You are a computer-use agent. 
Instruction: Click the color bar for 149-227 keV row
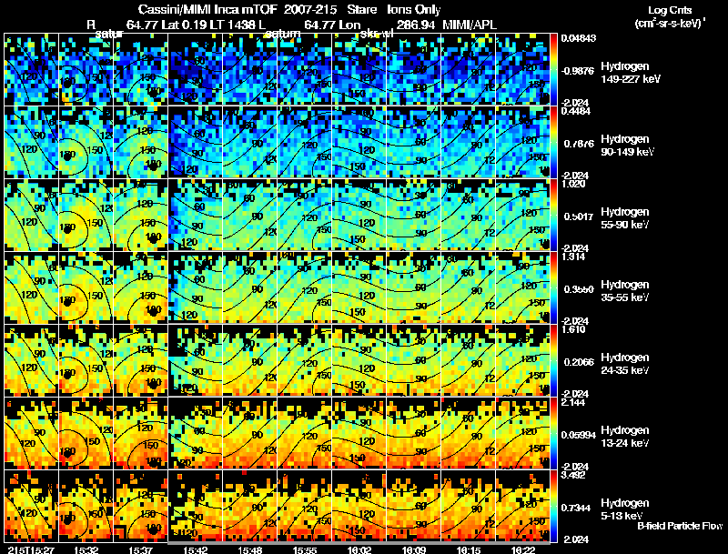[553, 69]
